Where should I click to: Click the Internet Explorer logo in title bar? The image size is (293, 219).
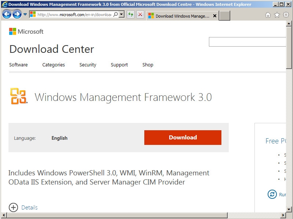point(4,4)
